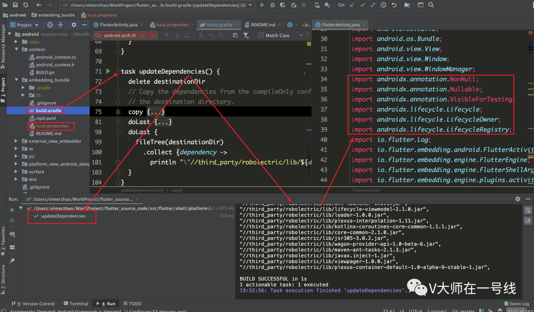Click the Git: master branch status widget
This screenshot has height=312, width=534.
pyautogui.click(x=463, y=310)
